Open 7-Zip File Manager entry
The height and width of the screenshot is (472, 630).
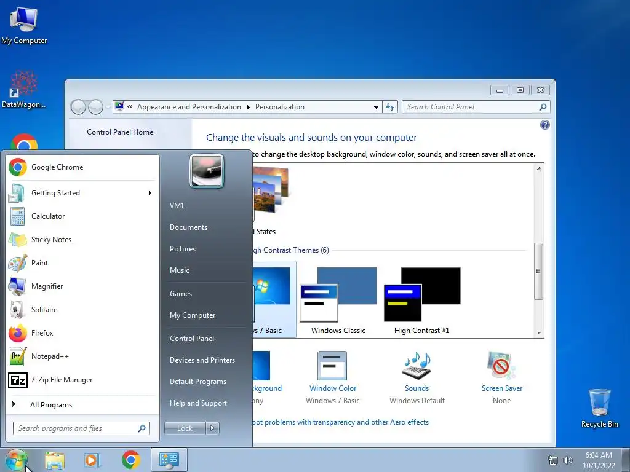(x=82, y=380)
